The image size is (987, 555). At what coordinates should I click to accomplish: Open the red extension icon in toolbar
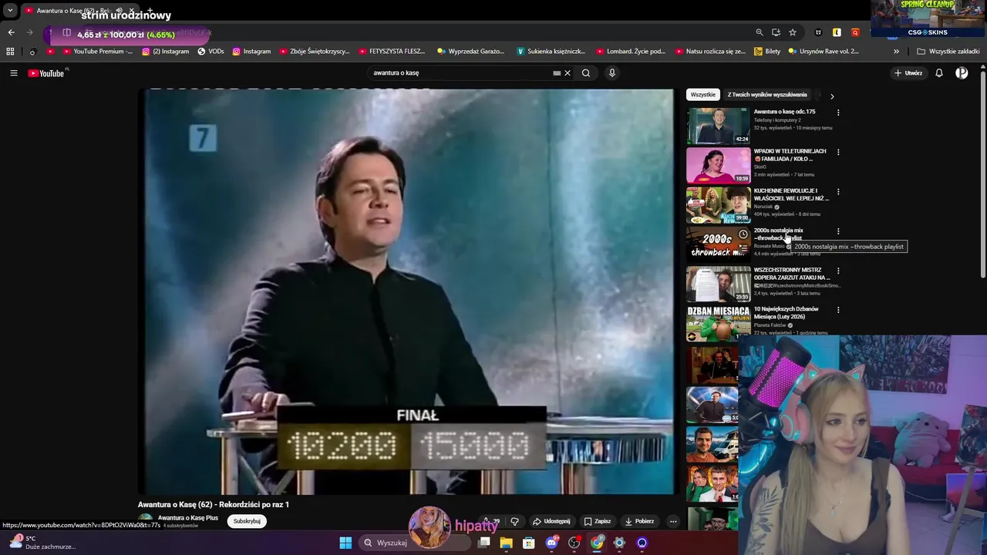[x=855, y=32]
